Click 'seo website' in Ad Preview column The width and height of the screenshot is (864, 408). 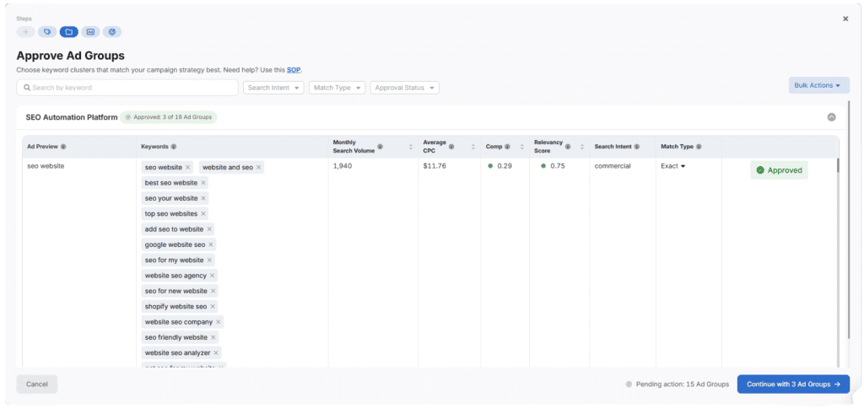tap(46, 166)
